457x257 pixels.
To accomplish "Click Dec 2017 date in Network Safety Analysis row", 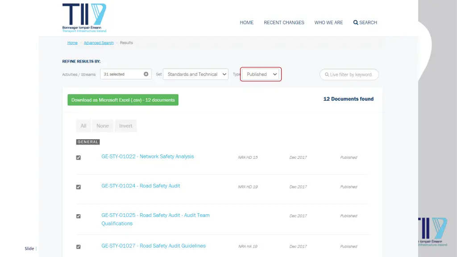I will pos(298,158).
